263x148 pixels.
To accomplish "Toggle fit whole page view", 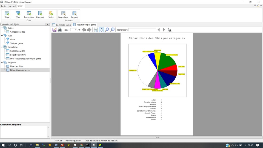I will tap(101, 30).
